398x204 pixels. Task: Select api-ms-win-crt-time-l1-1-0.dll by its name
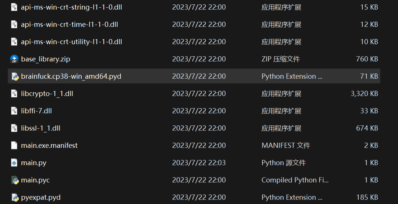point(70,25)
